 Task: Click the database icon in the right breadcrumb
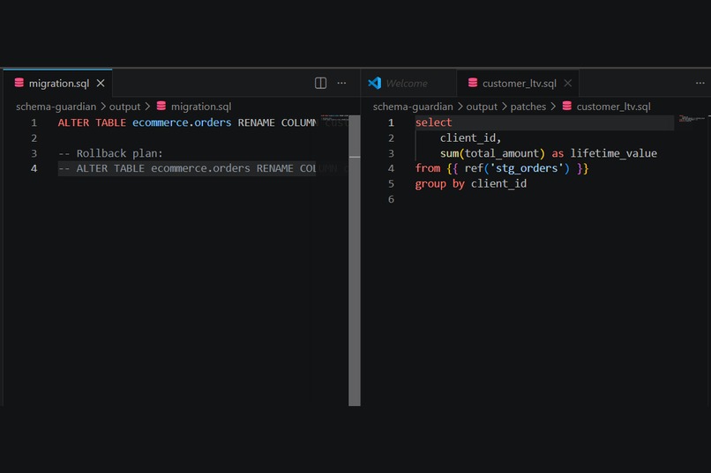(567, 106)
